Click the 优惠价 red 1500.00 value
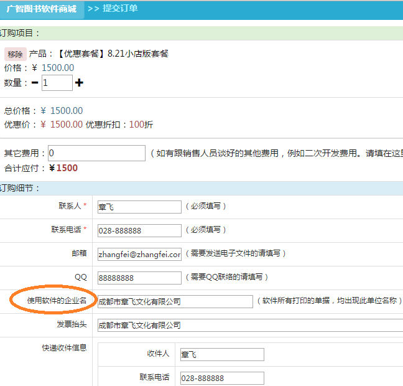 tap(67, 125)
